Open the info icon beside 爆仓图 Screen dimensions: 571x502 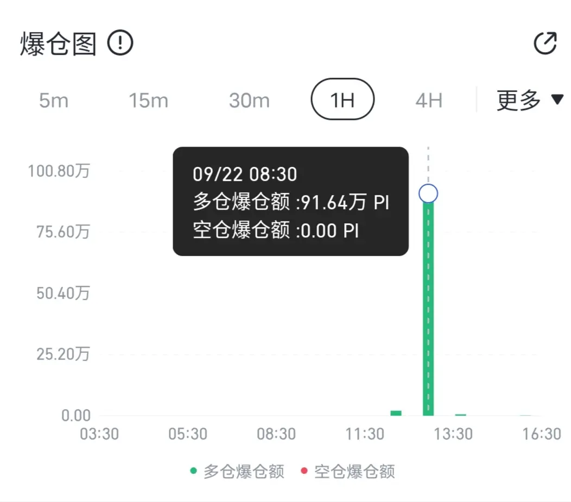[x=120, y=43]
